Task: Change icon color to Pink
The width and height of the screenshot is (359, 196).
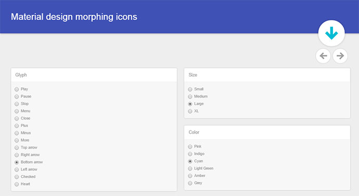Action: point(190,147)
